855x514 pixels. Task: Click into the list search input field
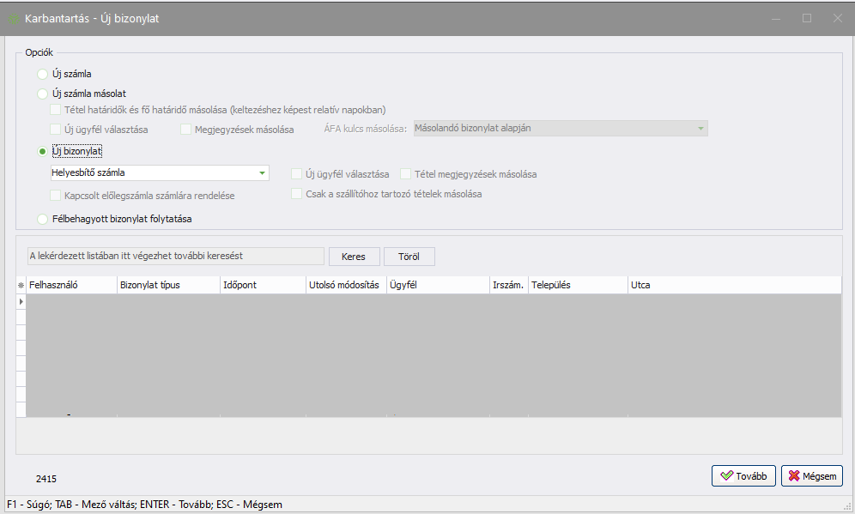pos(174,257)
